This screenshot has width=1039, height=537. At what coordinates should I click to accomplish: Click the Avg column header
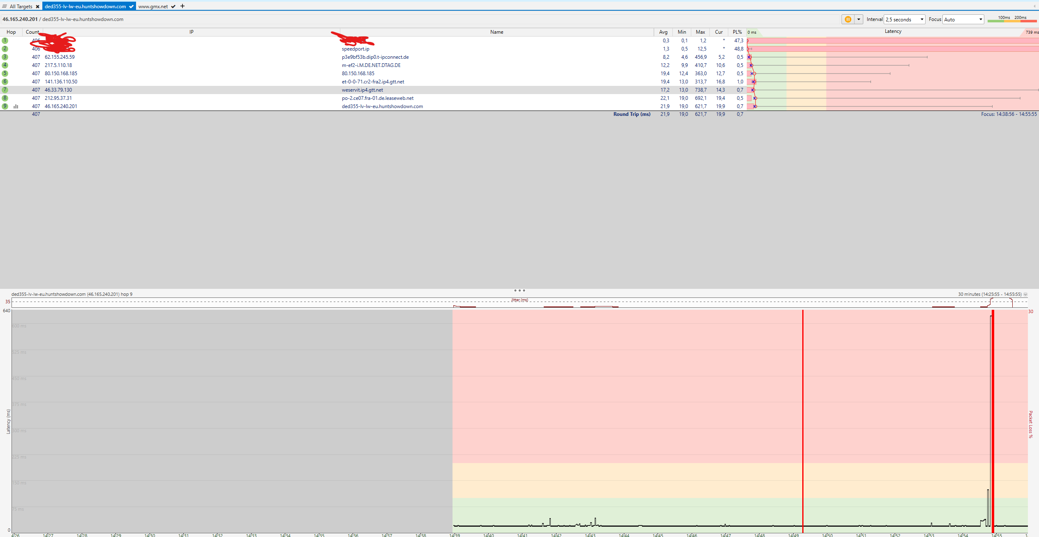click(663, 32)
